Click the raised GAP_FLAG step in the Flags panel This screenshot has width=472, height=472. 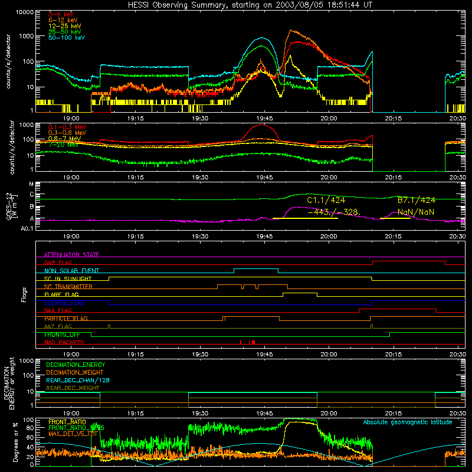409,261
